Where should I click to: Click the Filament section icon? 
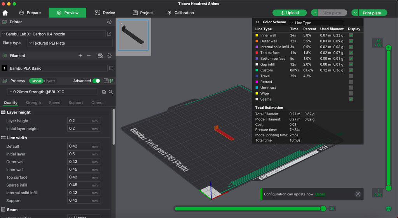(x=4, y=56)
